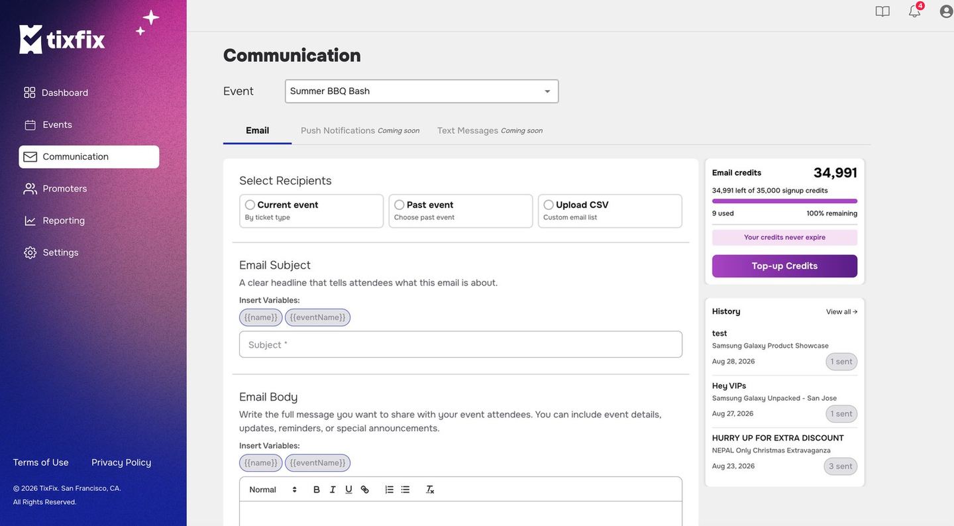Apply bold formatting in the editor
The width and height of the screenshot is (954, 526).
click(317, 490)
